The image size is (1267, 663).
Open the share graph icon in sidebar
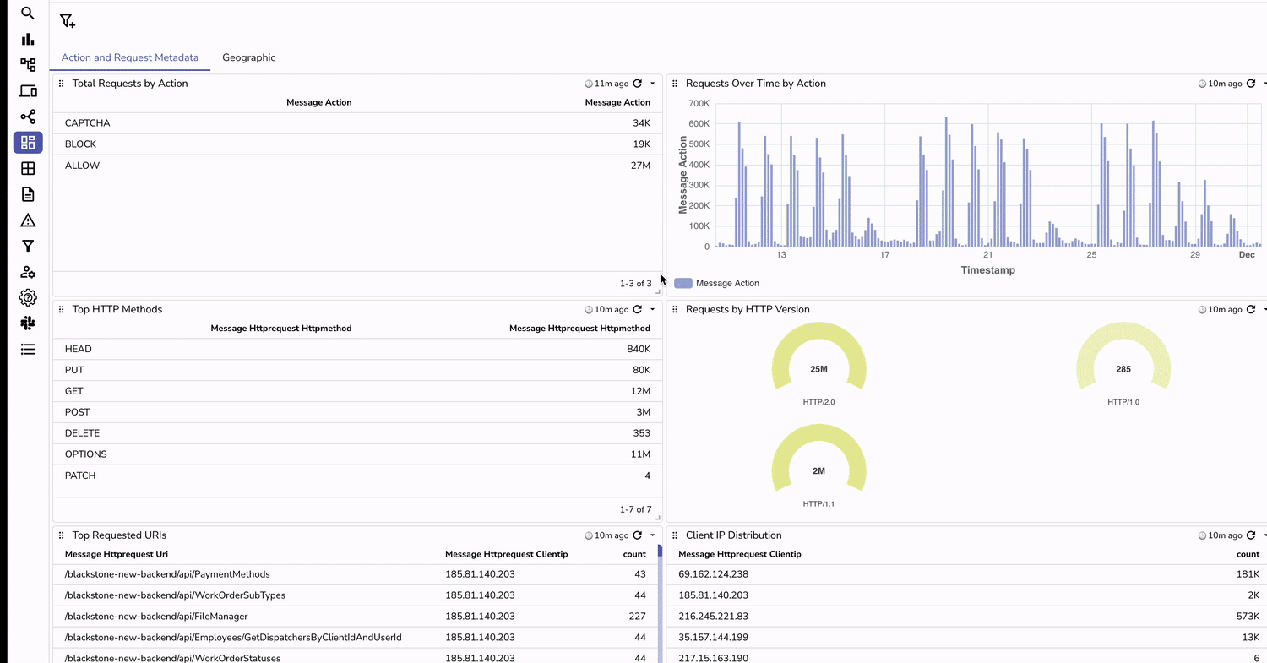point(28,117)
